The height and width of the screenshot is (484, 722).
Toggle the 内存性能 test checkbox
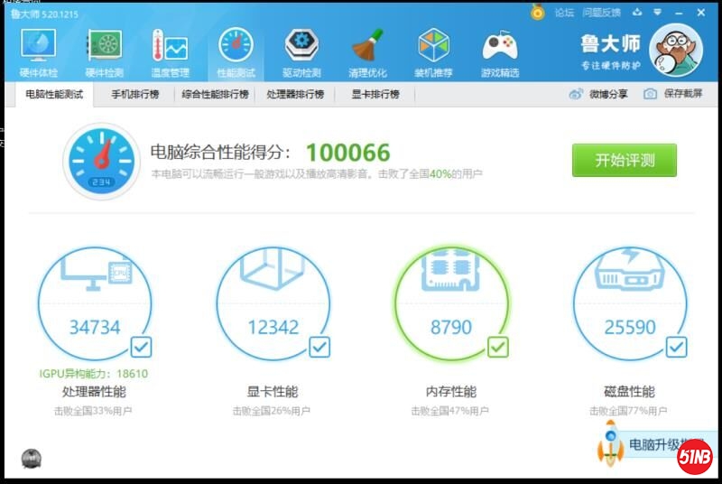[498, 347]
